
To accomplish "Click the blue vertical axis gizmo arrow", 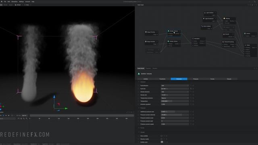I will (54, 97).
